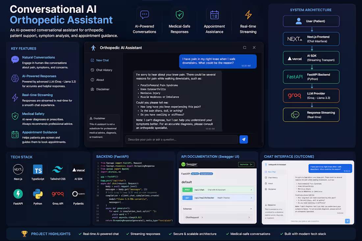This screenshot has width=362, height=241.
Task: Click the New Chat compose icon
Action: 92,60
